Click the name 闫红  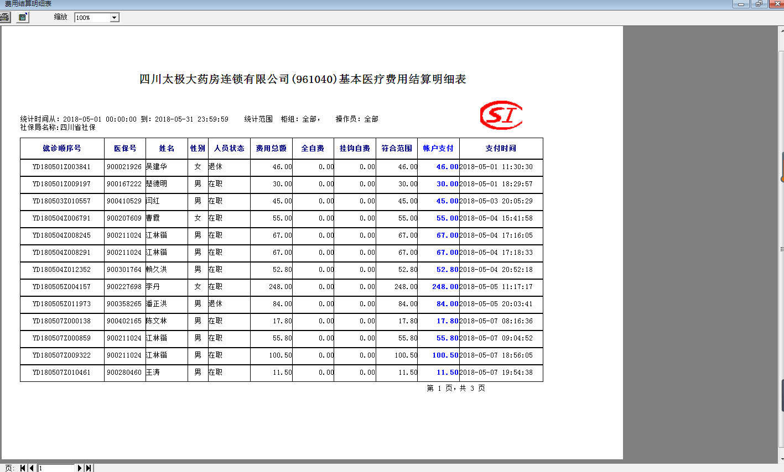click(x=153, y=201)
